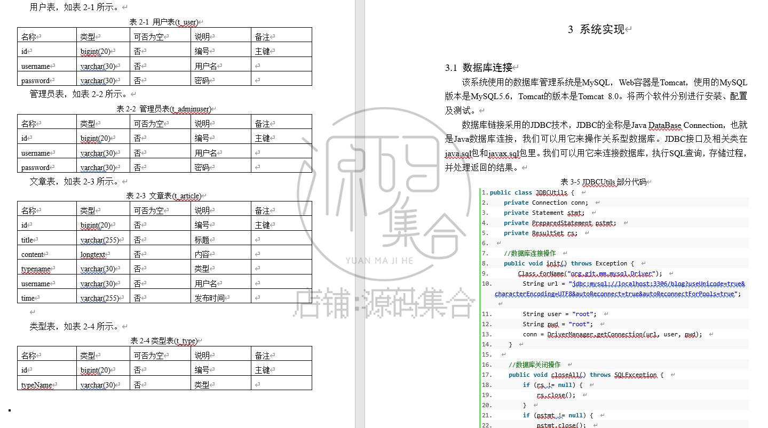The image size is (768, 428).
Task: Click the subheading '3.1 数据库连接'
Action: [x=479, y=68]
